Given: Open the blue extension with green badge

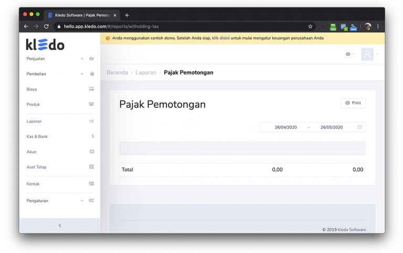Looking at the screenshot, I should tap(344, 27).
